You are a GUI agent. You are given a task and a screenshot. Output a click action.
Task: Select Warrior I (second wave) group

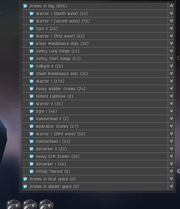click(95, 21)
